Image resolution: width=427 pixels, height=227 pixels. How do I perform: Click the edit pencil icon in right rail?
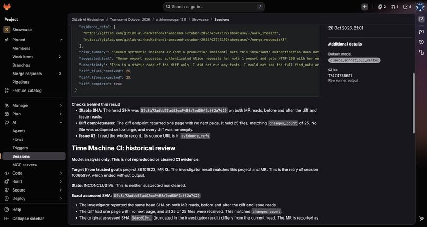coord(421,19)
